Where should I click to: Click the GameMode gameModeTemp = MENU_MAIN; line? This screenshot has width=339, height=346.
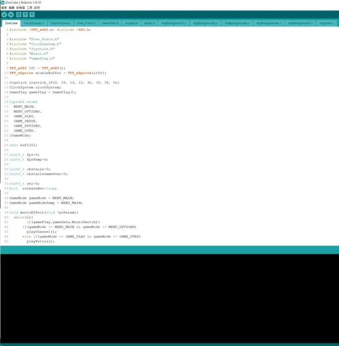pyautogui.click(x=46, y=203)
